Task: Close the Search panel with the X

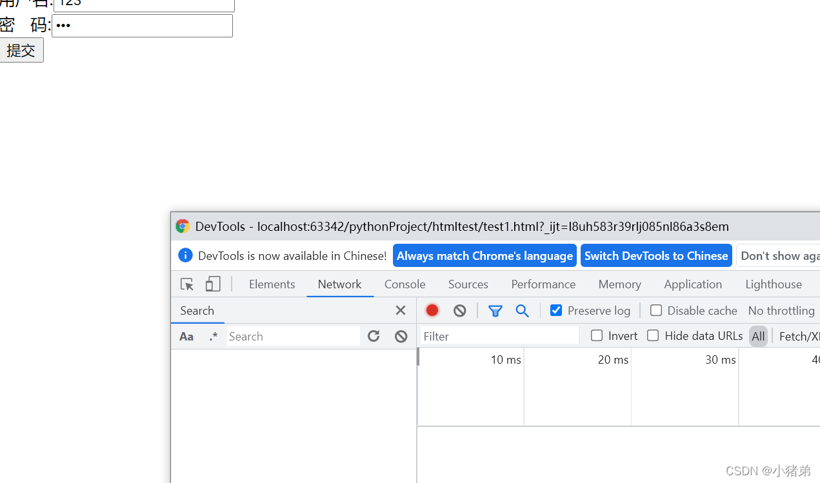Action: coord(401,311)
